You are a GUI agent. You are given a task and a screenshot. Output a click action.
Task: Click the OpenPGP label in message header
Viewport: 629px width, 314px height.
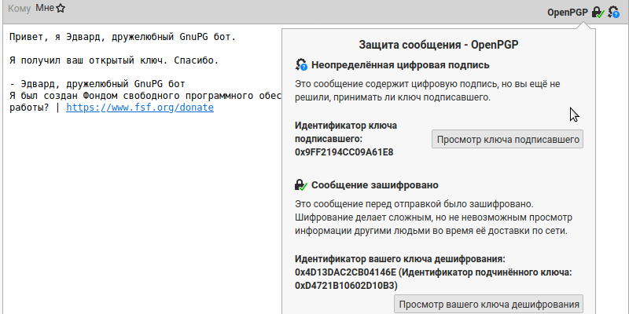[568, 12]
